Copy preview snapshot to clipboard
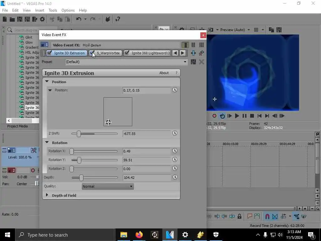The image size is (321, 241). pos(271,30)
